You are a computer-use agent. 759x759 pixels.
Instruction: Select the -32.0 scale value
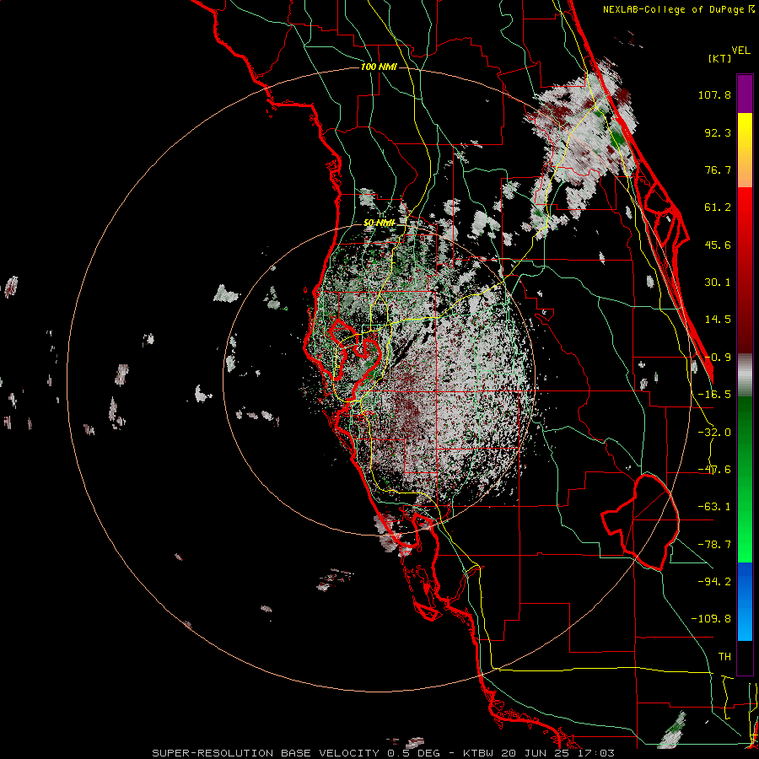pyautogui.click(x=714, y=433)
